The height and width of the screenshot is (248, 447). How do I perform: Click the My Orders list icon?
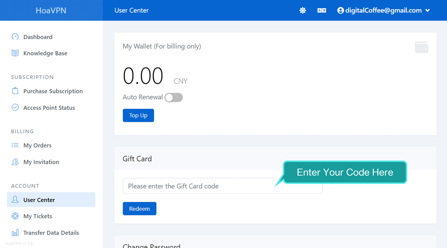pyautogui.click(x=15, y=145)
